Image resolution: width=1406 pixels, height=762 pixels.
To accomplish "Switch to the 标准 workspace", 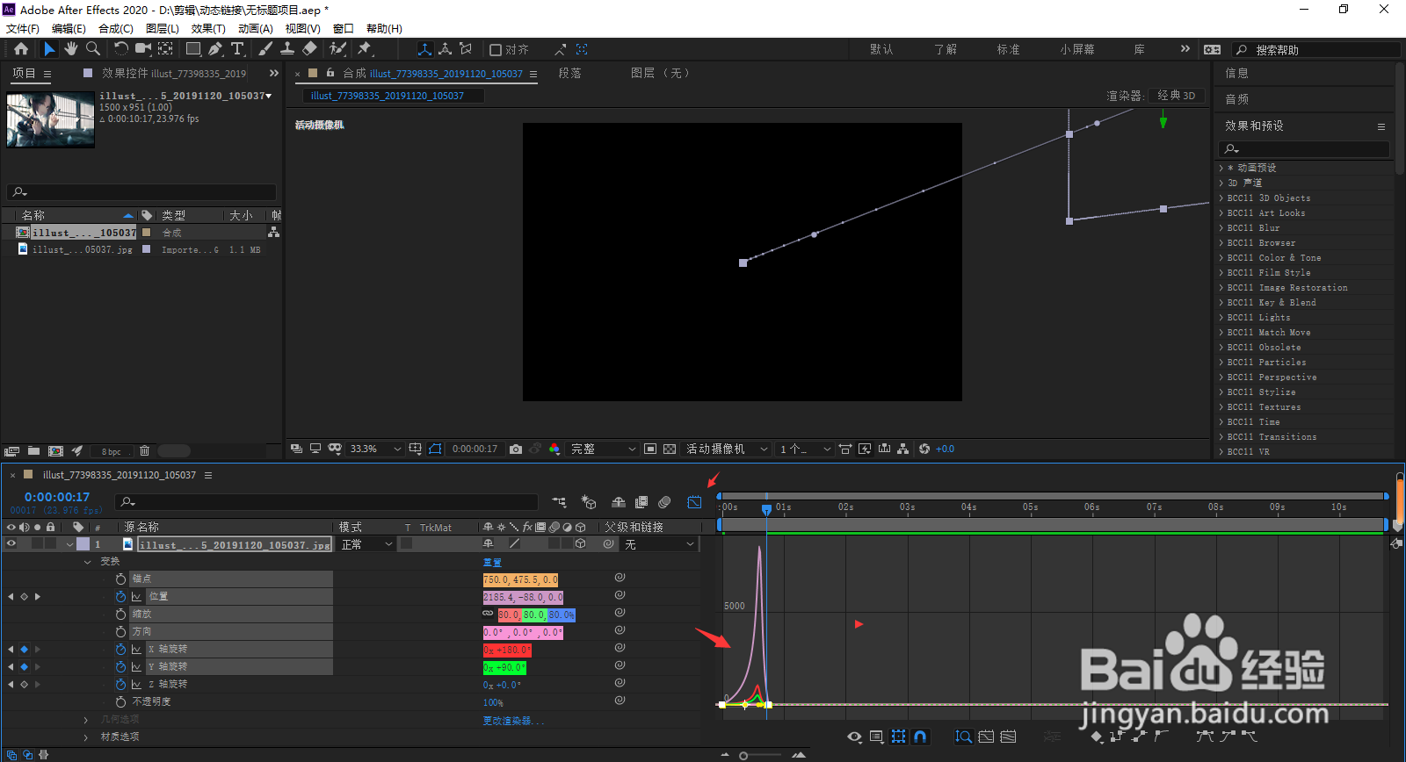I will click(1008, 50).
